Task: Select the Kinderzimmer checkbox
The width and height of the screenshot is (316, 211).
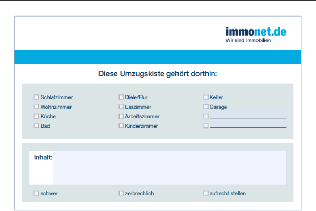Action: [121, 126]
